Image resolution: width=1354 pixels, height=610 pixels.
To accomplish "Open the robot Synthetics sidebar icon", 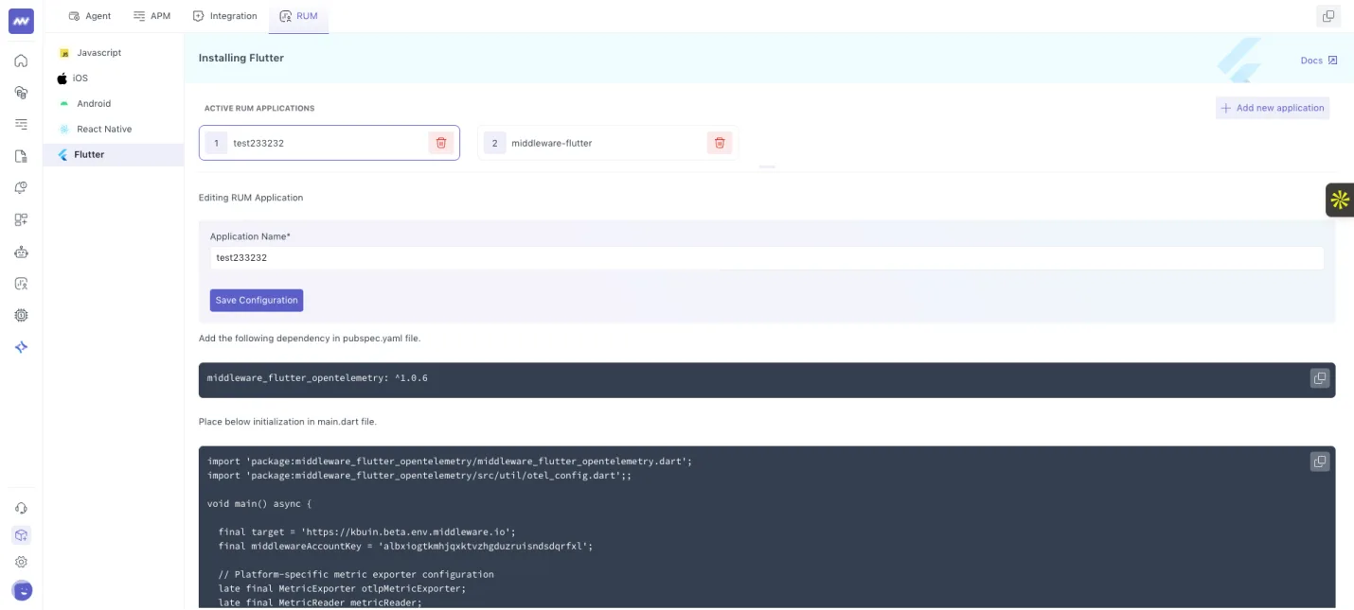I will pyautogui.click(x=21, y=252).
